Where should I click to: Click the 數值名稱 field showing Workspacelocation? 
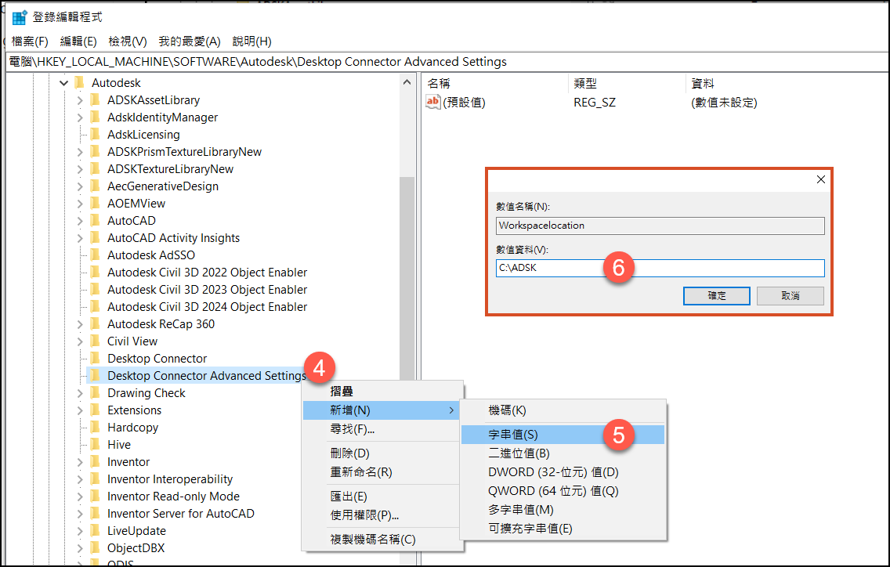coord(660,226)
